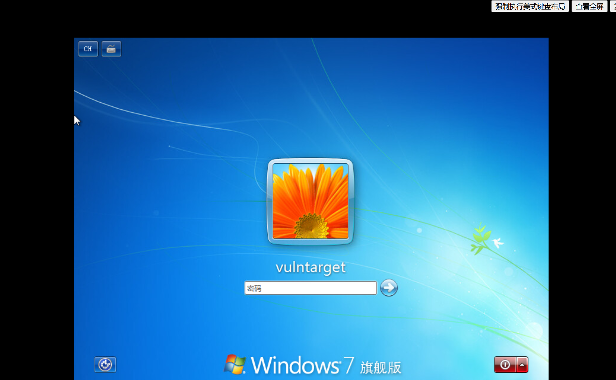This screenshot has width=616, height=380.
Task: Click the Windows flag logo
Action: pos(235,364)
